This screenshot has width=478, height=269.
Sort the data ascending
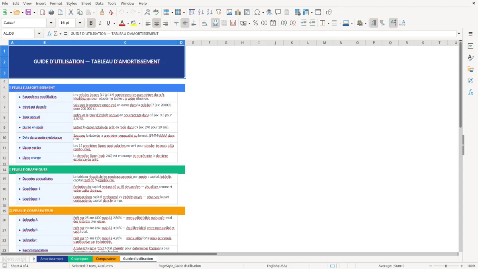tap(201, 12)
